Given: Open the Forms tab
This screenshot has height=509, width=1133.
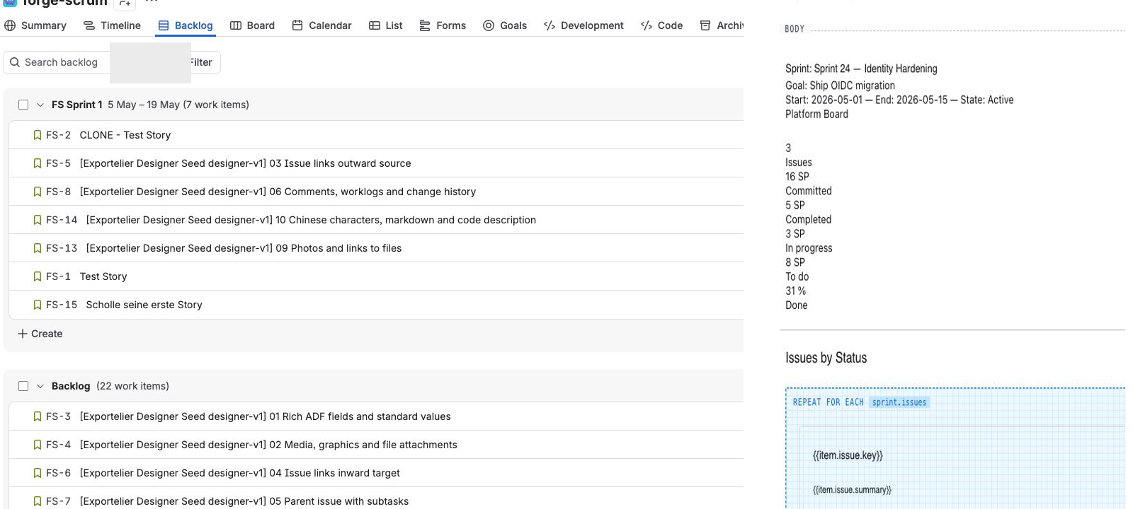Looking at the screenshot, I should click(x=443, y=25).
